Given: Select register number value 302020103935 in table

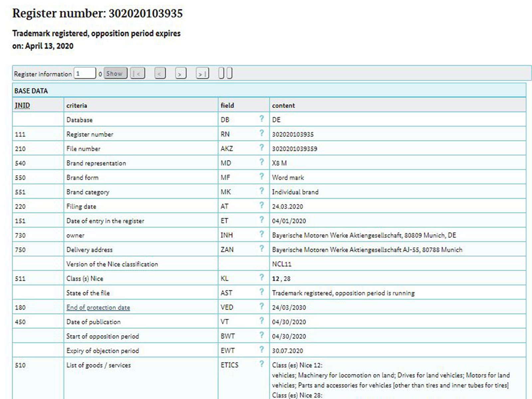Looking at the screenshot, I should click(x=293, y=134).
